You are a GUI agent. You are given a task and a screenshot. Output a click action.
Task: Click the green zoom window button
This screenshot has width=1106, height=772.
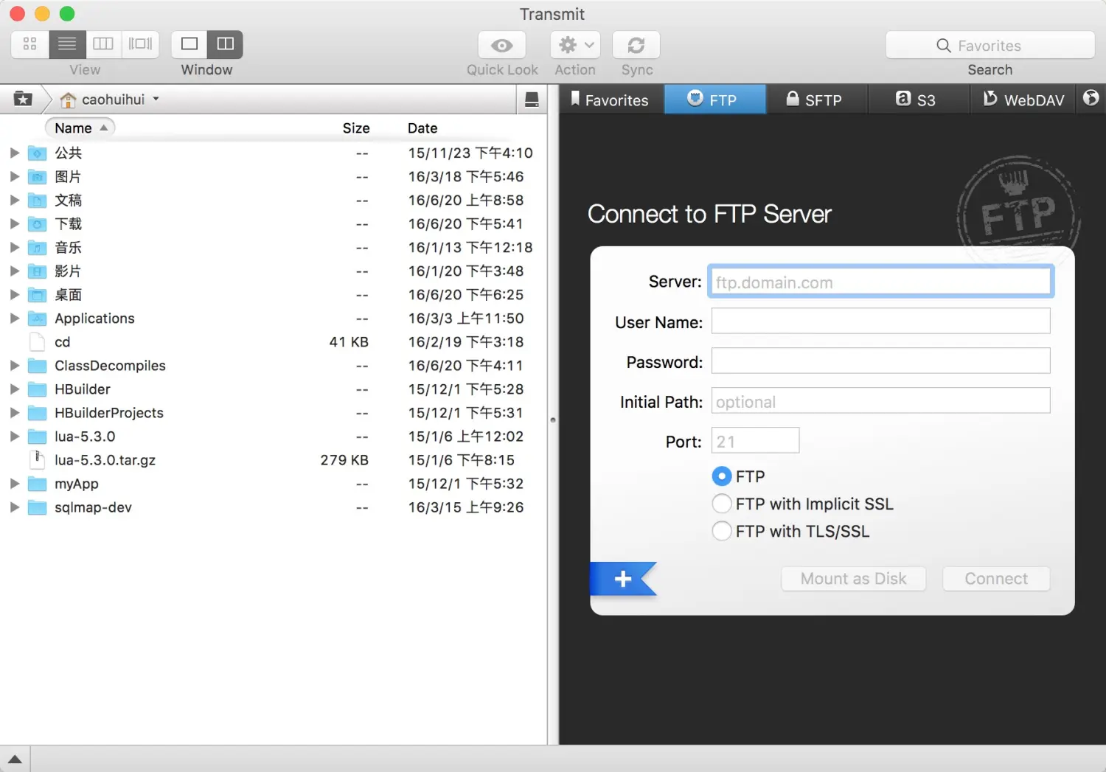coord(67,13)
